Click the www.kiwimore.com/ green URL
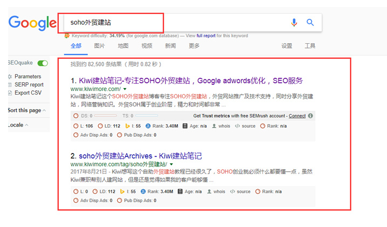 (96, 89)
